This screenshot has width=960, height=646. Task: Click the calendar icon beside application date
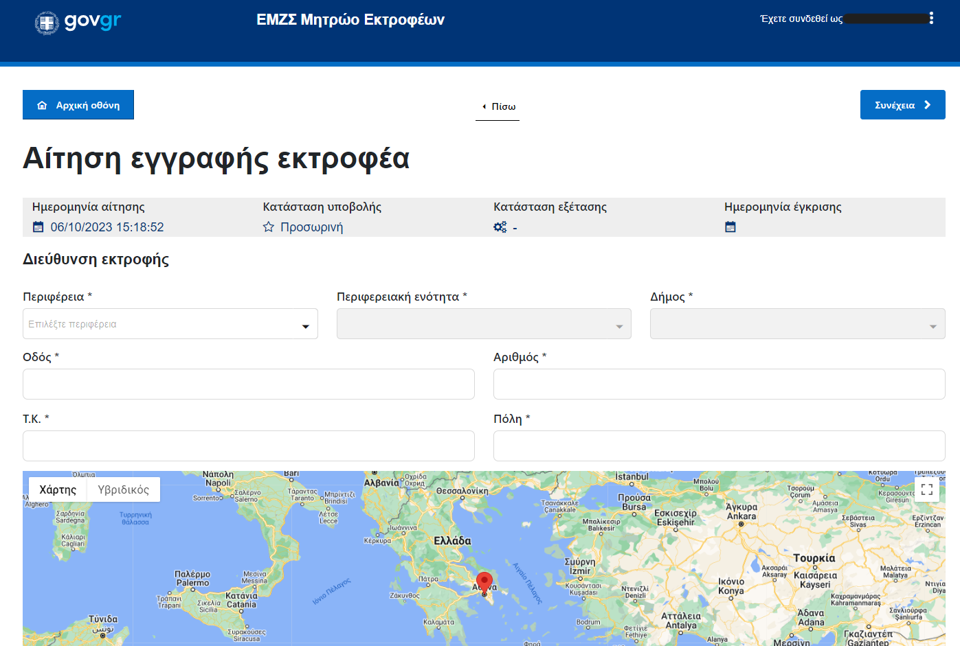[x=38, y=227]
